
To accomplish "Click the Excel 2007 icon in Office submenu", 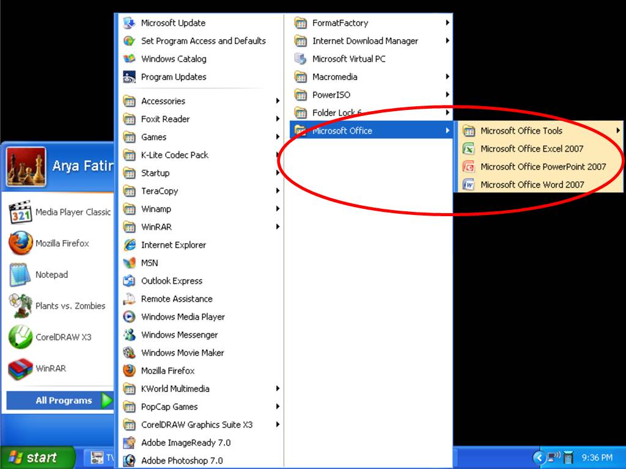I will (x=468, y=149).
